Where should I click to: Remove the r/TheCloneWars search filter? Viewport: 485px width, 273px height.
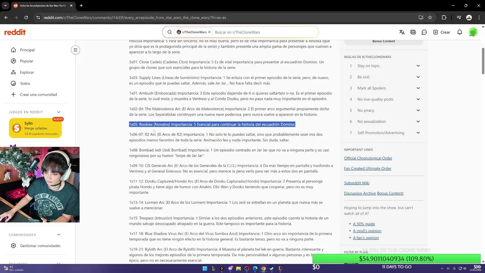(209, 32)
